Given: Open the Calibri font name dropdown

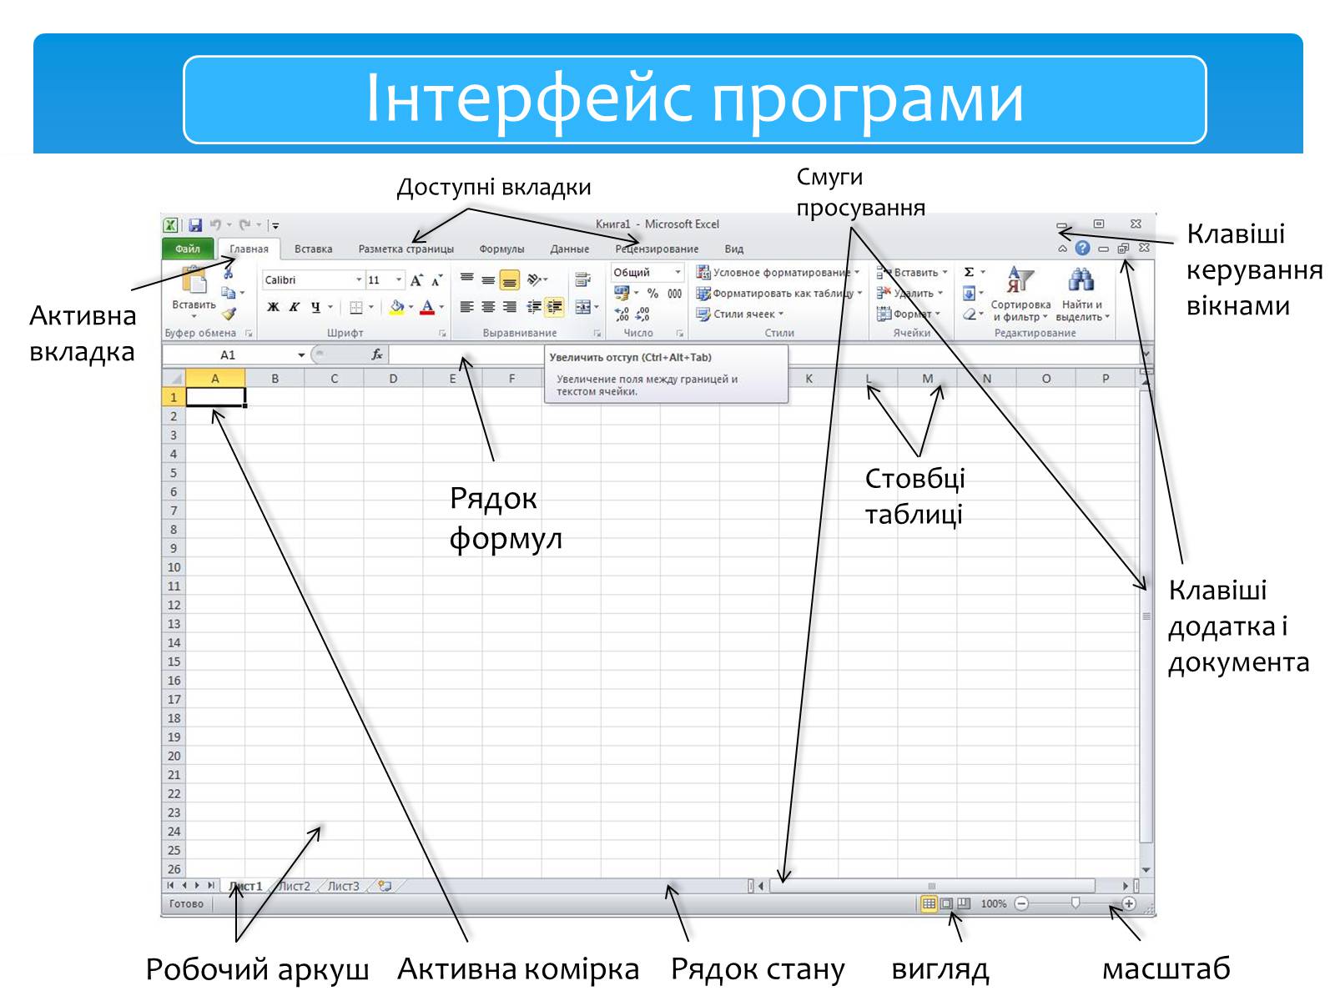Looking at the screenshot, I should pyautogui.click(x=359, y=280).
